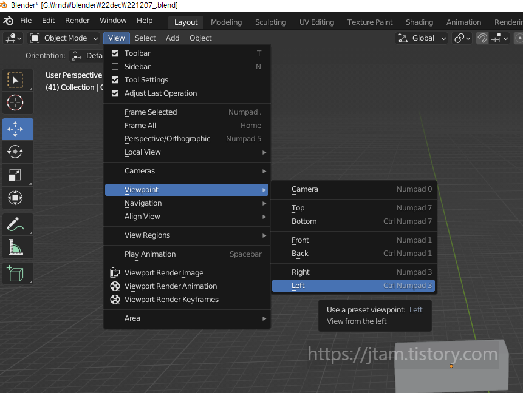523x393 pixels.
Task: Select Right viewpoint
Action: click(354, 272)
